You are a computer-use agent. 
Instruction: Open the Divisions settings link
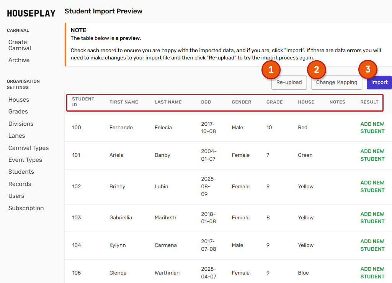(21, 124)
